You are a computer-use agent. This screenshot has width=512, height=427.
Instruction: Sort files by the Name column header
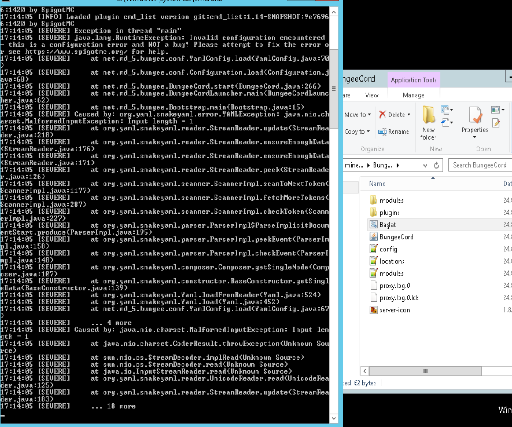pyautogui.click(x=377, y=184)
